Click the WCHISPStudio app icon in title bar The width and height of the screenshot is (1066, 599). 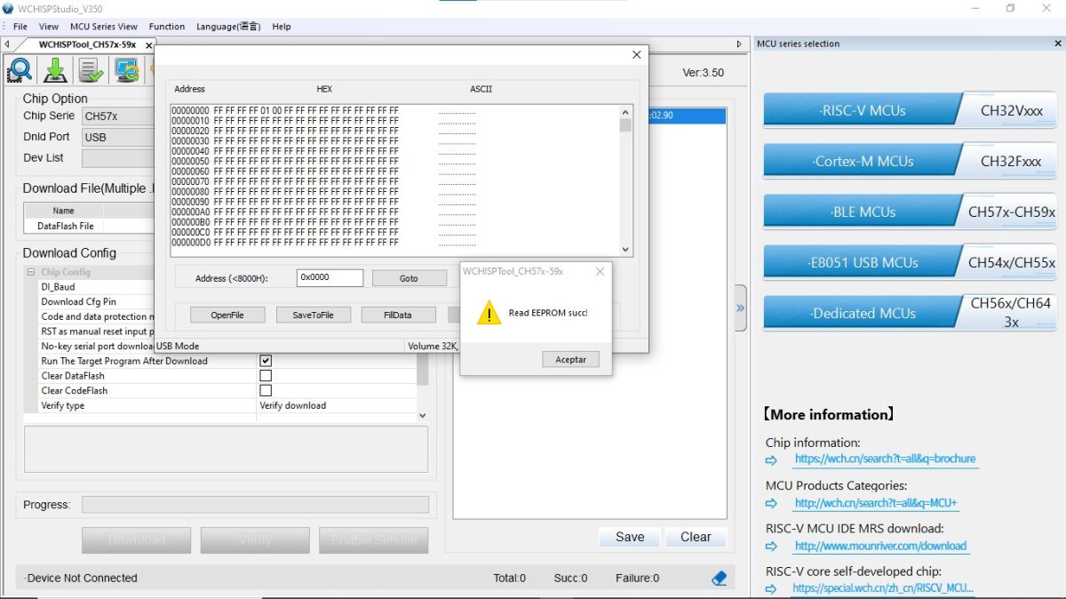click(x=8, y=8)
